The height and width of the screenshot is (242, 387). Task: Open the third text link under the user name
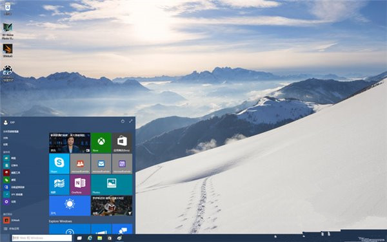pos(5,145)
